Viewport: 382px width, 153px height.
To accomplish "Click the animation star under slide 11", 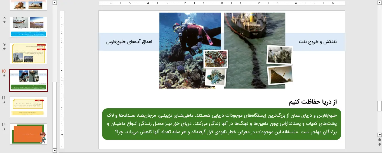I will (4, 102).
